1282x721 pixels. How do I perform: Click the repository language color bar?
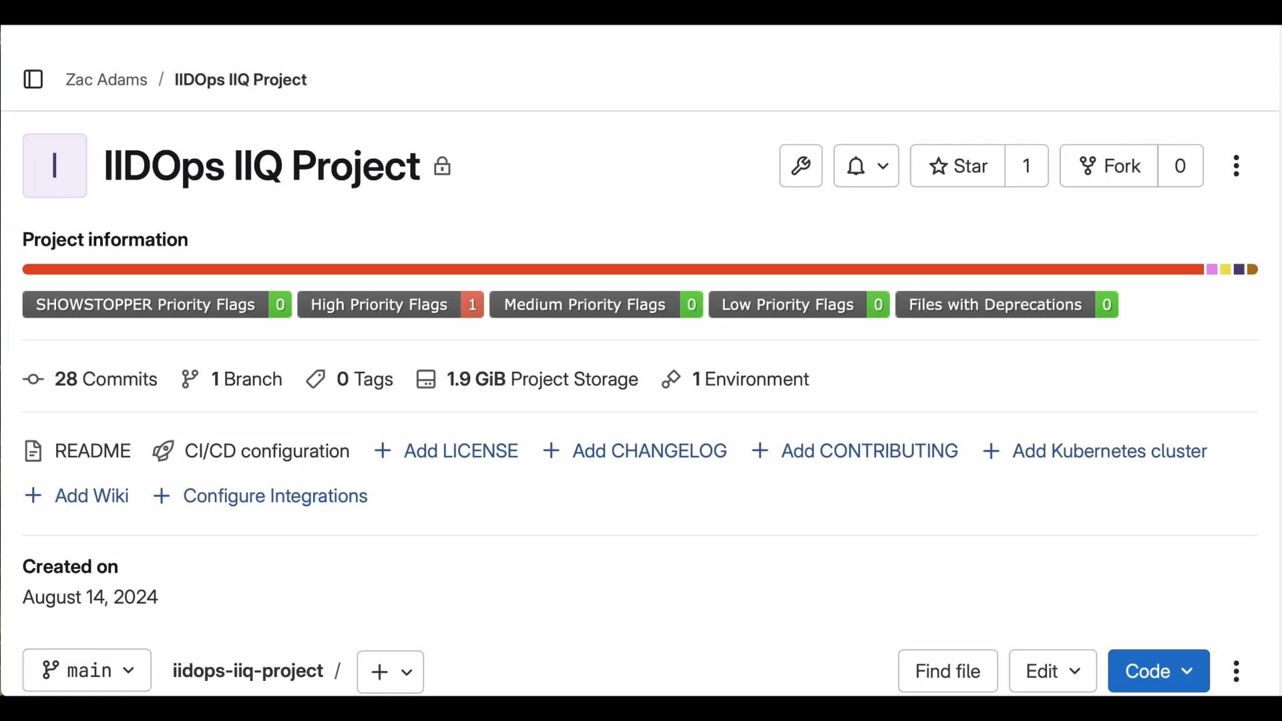coord(601,269)
